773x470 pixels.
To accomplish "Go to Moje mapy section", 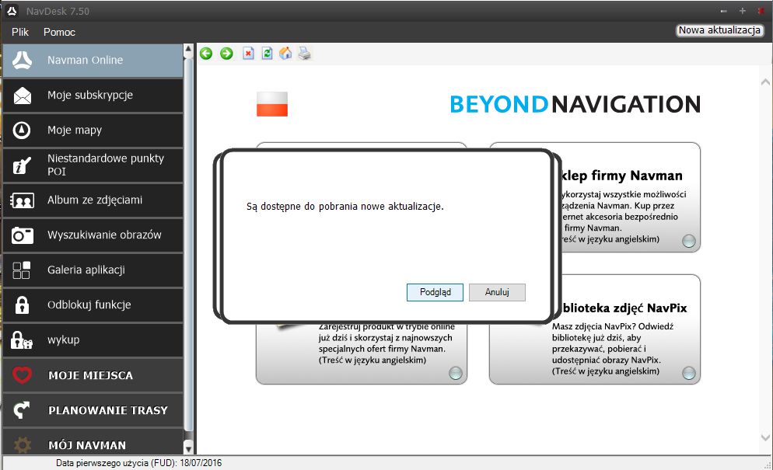I will (x=93, y=130).
